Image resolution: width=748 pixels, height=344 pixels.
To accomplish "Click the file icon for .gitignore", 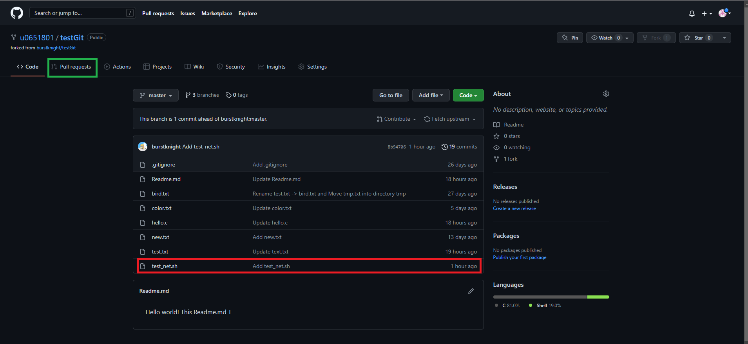I will 143,165.
